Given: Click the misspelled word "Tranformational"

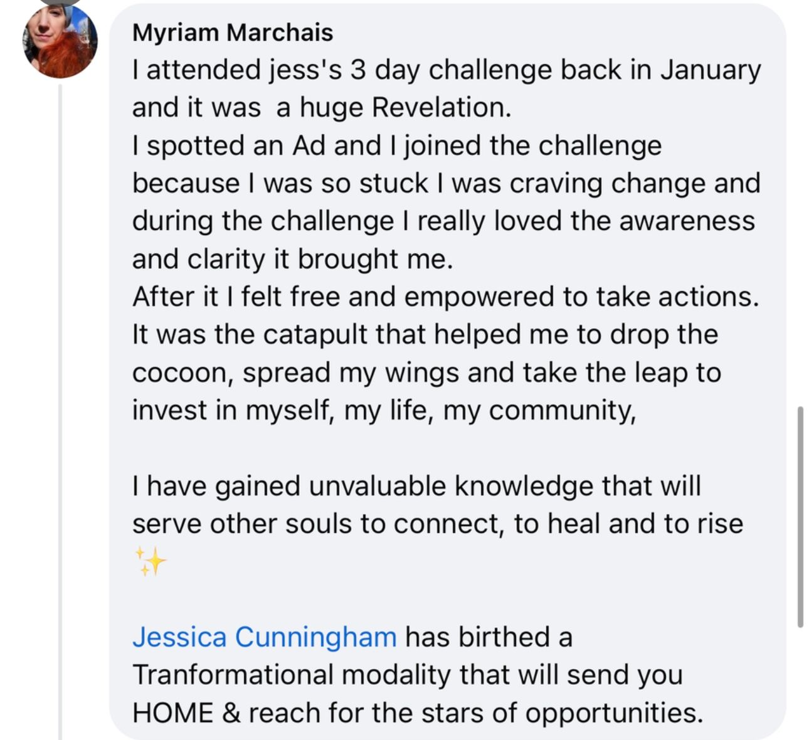Looking at the screenshot, I should point(233,675).
